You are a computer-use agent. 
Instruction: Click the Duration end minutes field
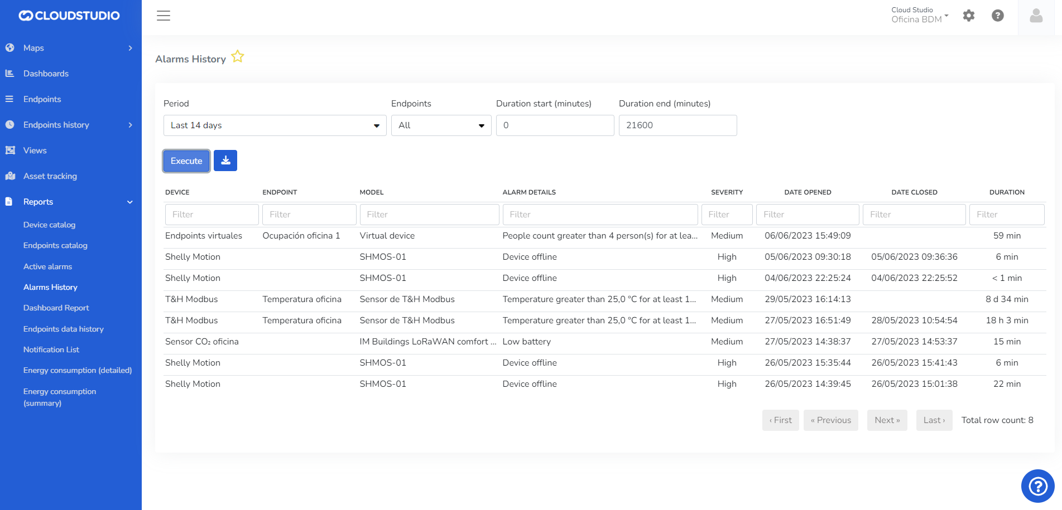click(x=677, y=125)
